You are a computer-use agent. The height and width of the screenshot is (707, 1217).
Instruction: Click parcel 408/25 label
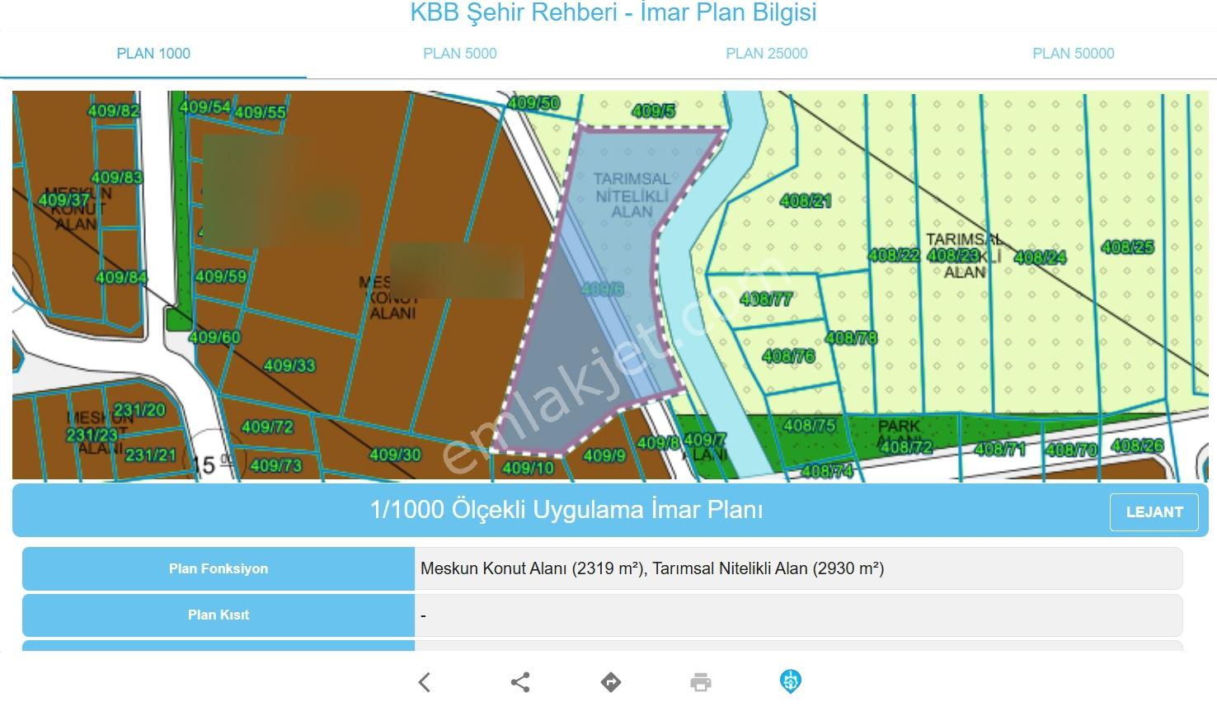coord(1127,247)
